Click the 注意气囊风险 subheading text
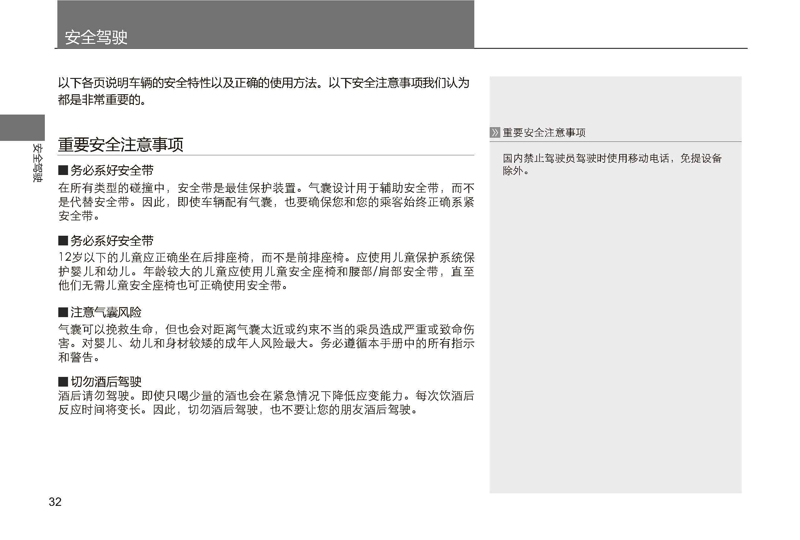 [106, 312]
